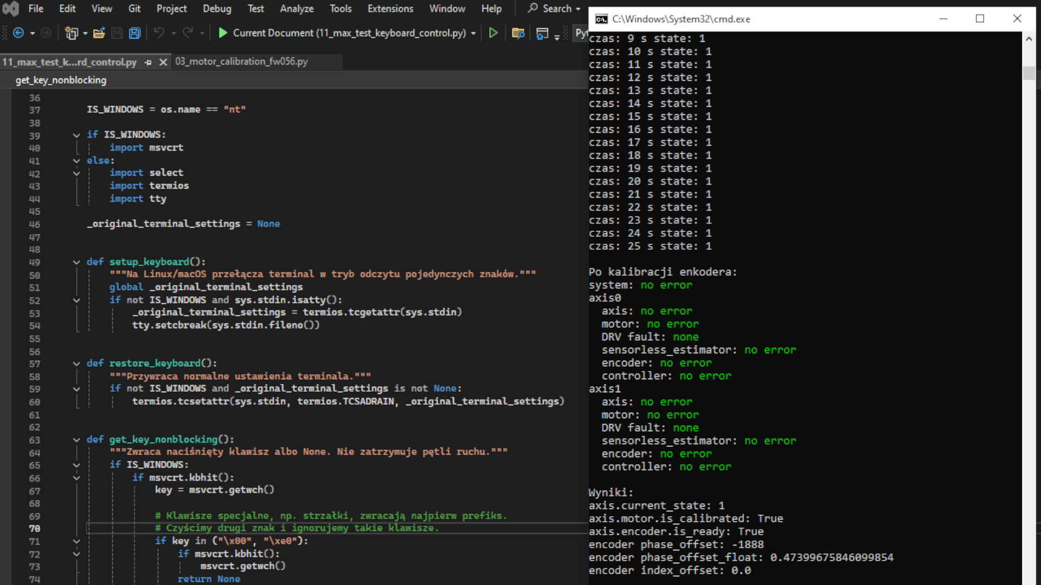
Task: Collapse the if-not-IS_WINDOWS block on line 52
Action: [x=76, y=300]
